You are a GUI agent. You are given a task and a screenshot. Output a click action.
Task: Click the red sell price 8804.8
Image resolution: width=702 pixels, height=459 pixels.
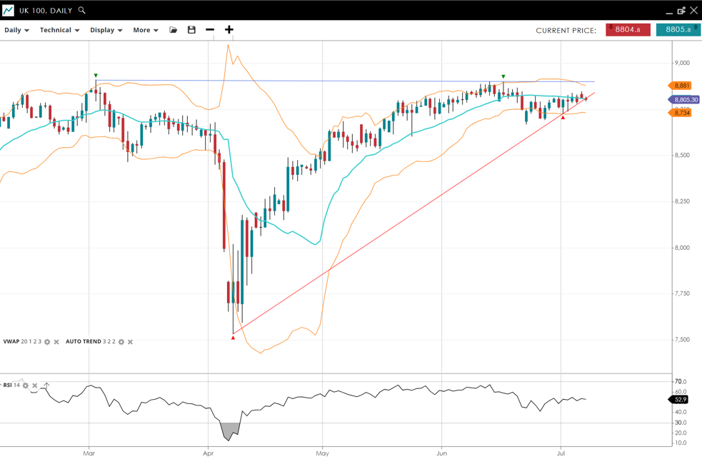coord(628,29)
